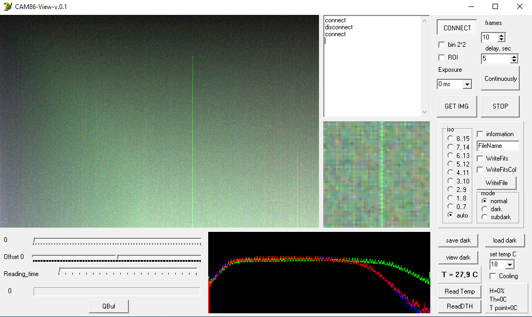Decrease frames count with down arrow

click(x=502, y=39)
